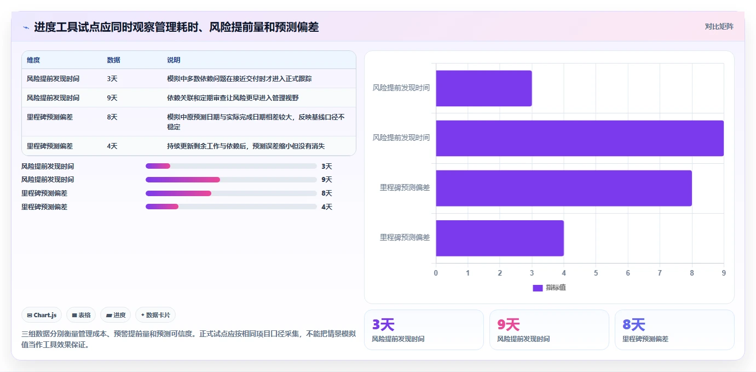Select the 数据卡片 chip
The height and width of the screenshot is (372, 756).
tap(155, 315)
